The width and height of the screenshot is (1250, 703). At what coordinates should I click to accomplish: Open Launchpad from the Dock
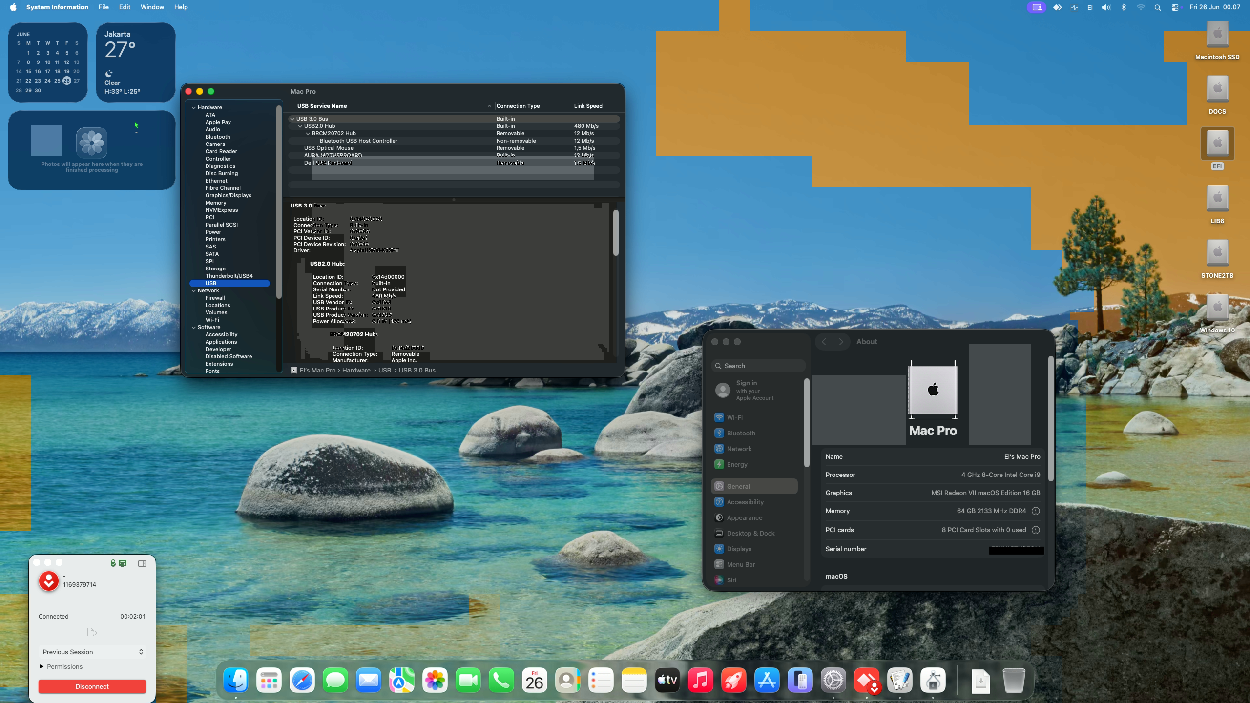point(269,680)
